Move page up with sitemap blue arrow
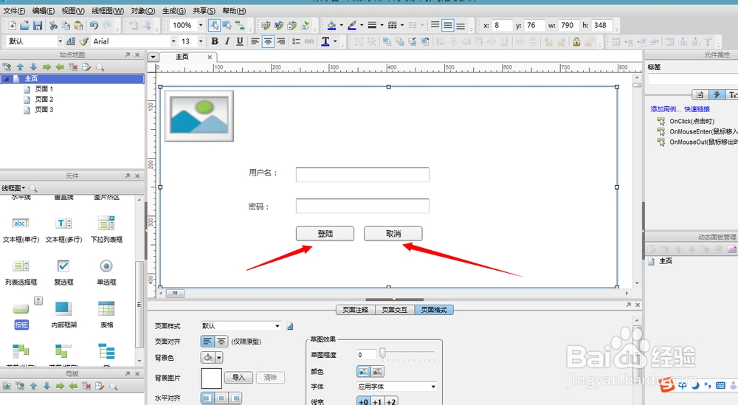Viewport: 738px width, 405px height. (20, 67)
